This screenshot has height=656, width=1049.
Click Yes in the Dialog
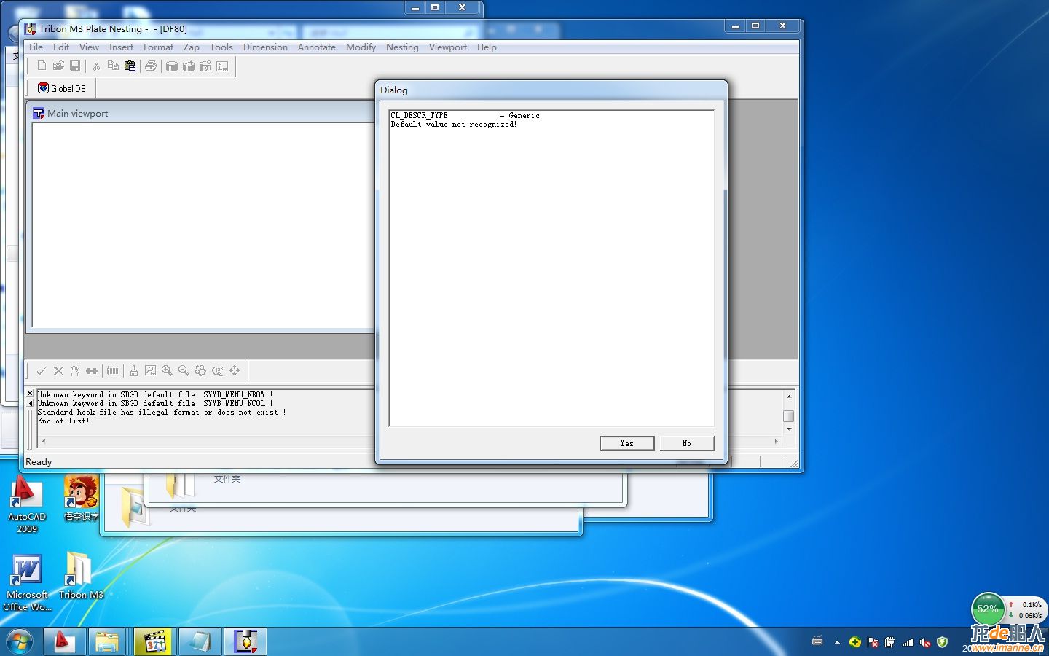[627, 443]
